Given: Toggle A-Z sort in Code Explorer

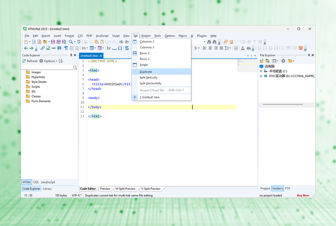Looking at the screenshot, I should coord(61,61).
